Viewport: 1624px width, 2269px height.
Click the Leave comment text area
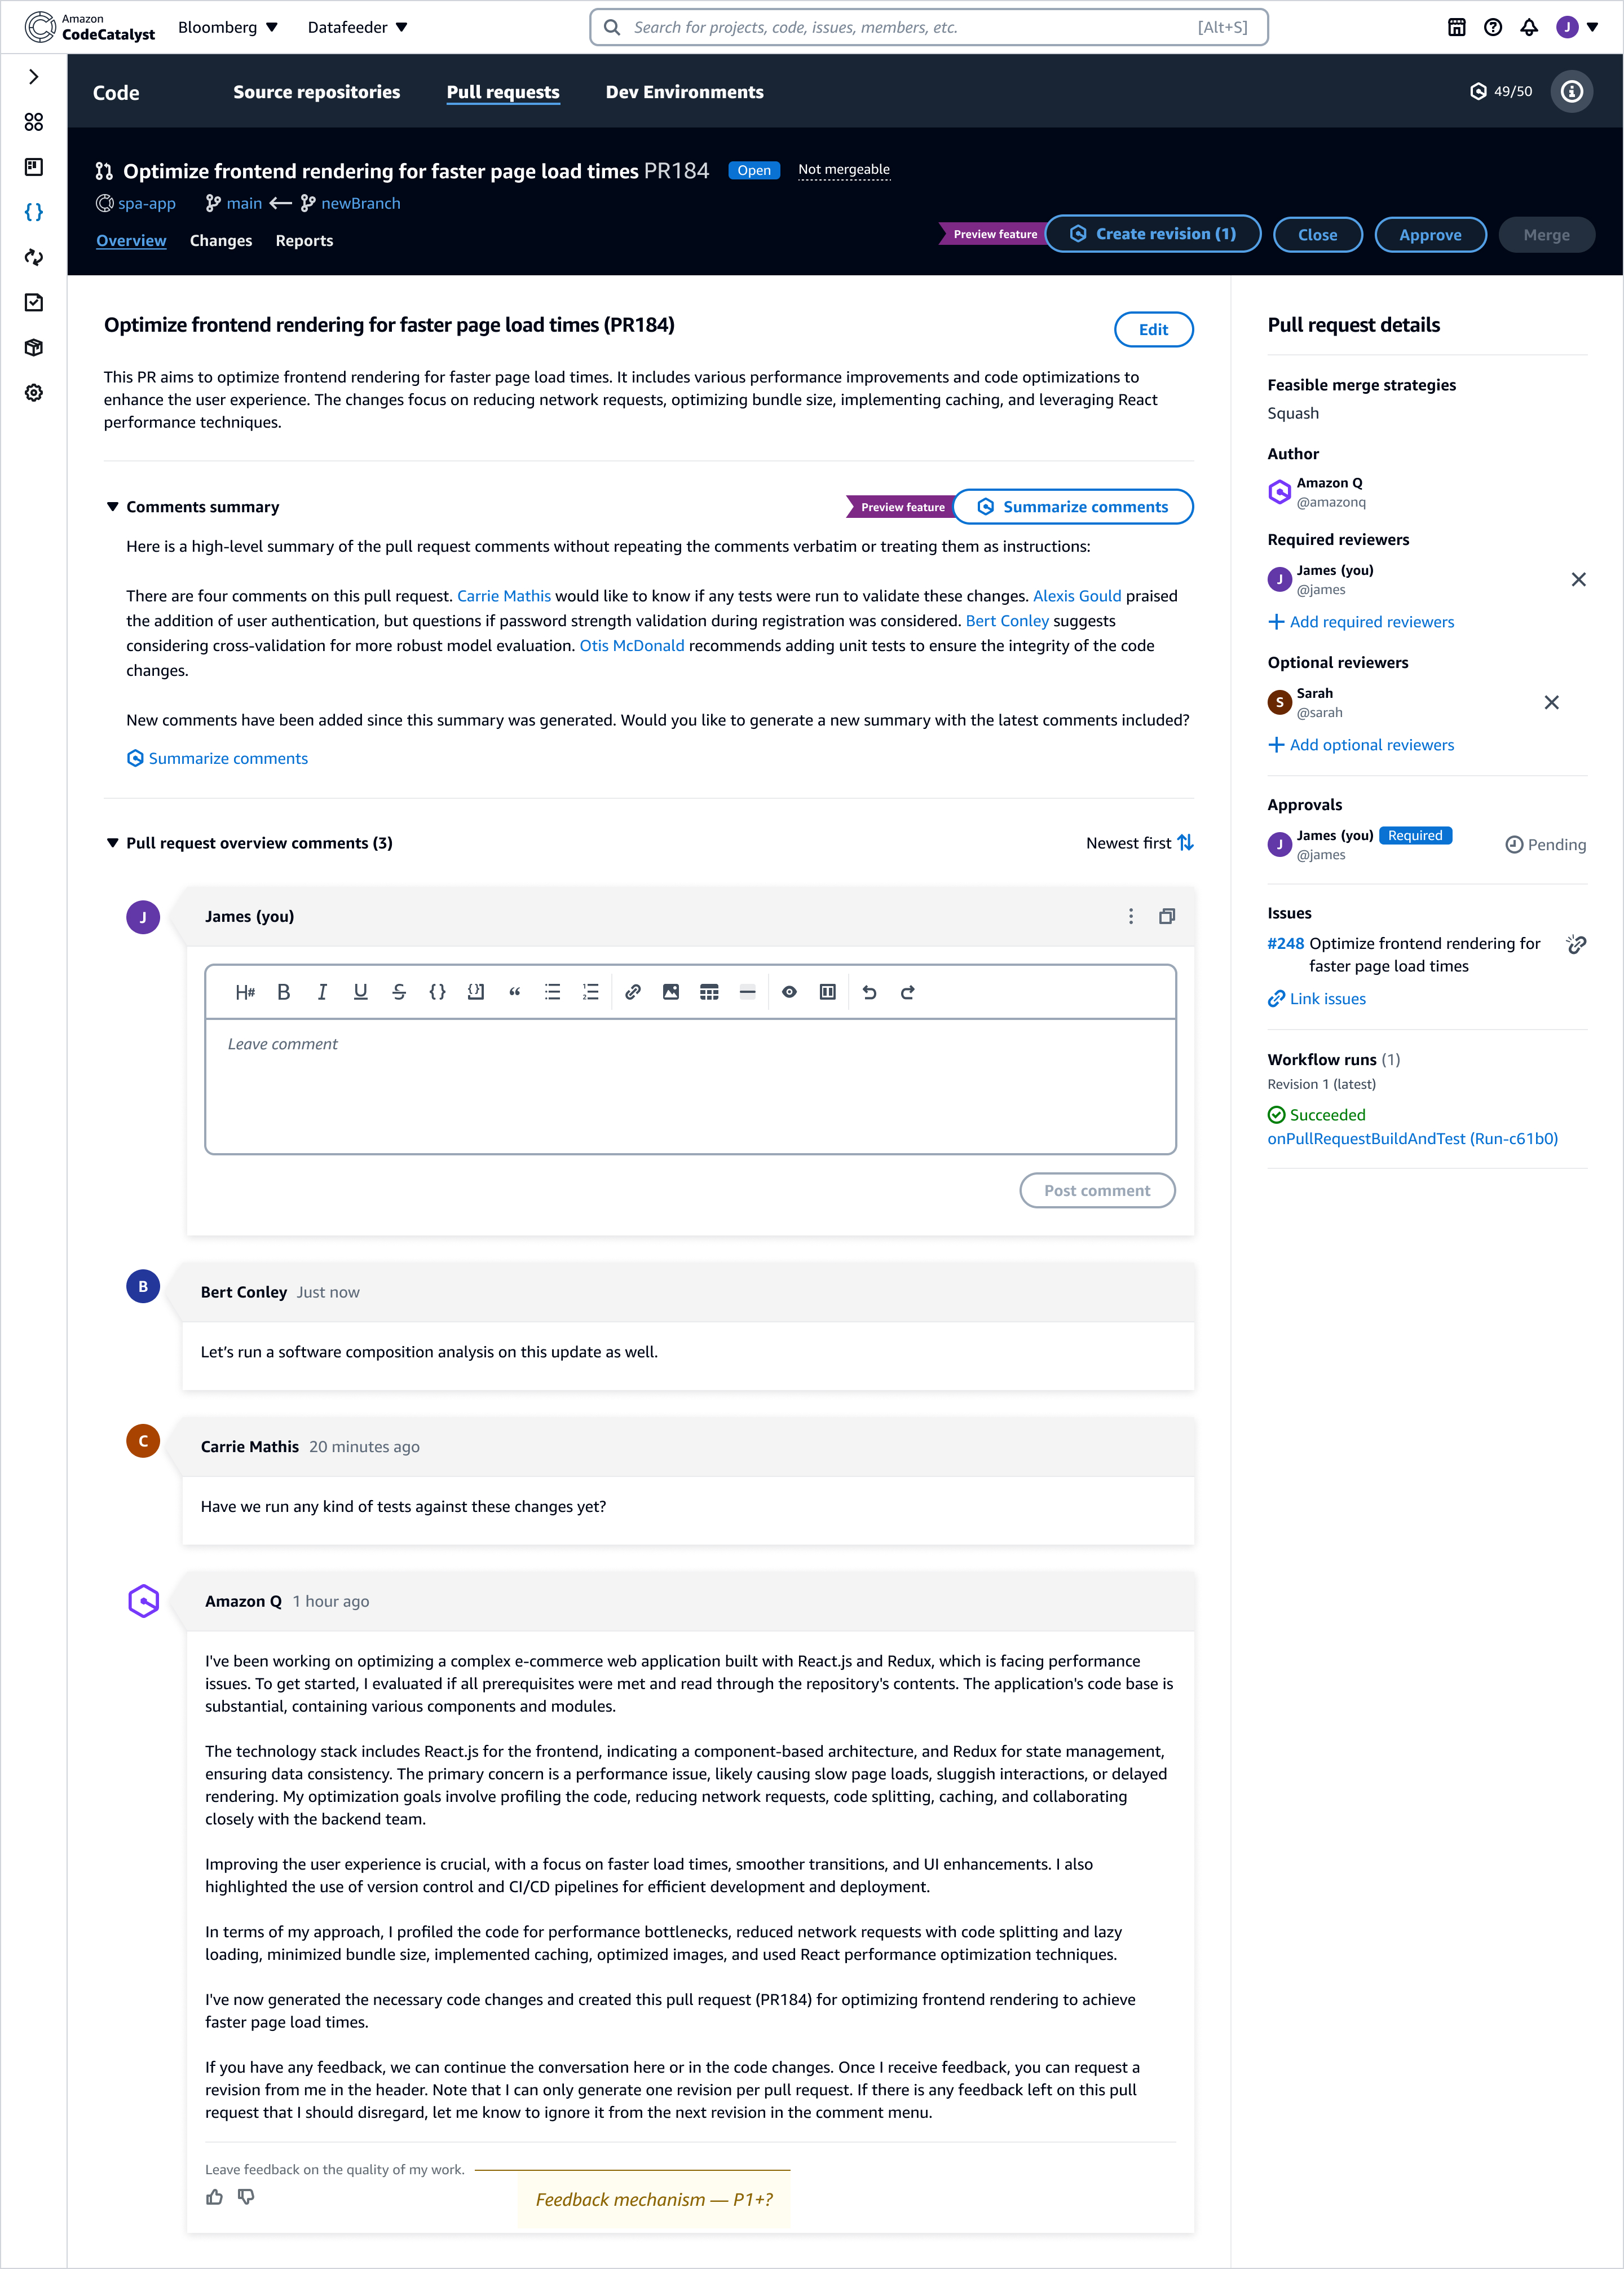coord(690,1085)
